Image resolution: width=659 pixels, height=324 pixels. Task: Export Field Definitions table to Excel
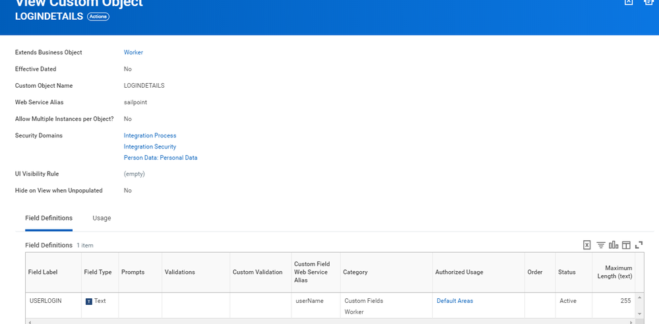pos(586,245)
